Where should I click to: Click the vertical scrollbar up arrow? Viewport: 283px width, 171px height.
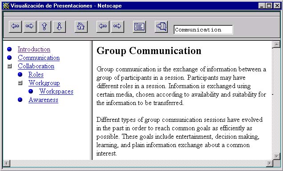276,44
